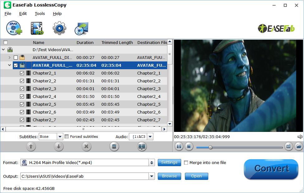Mute the preview speaker icon
Viewport: 304px width, 193px height.
tap(300, 137)
